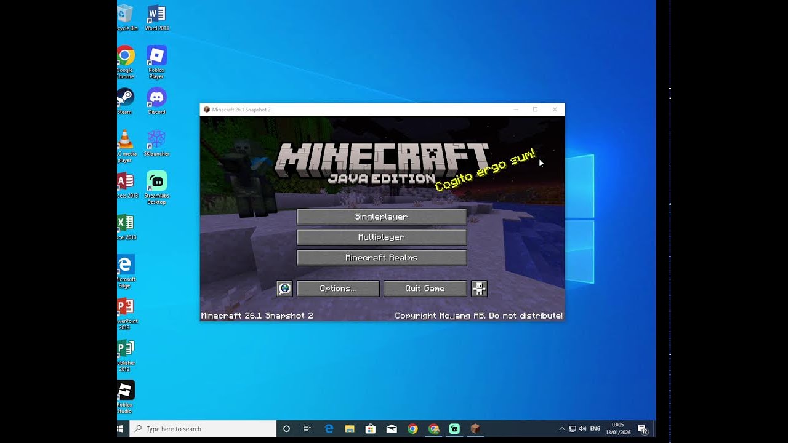Open notification action center

[x=643, y=429]
